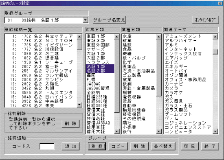Open オンラインヘルプ button

(x=205, y=20)
